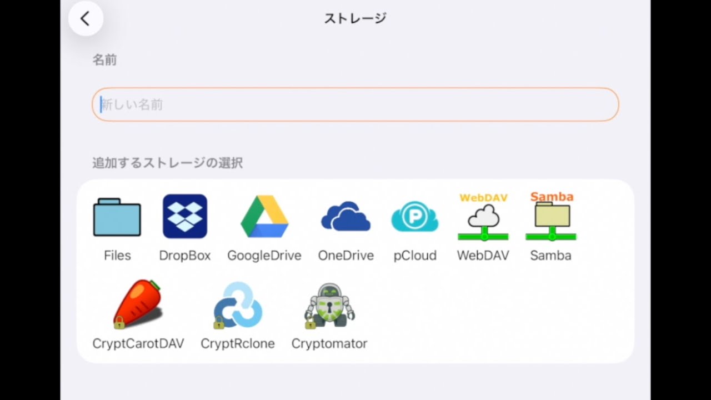Viewport: 711px width, 400px height.
Task: Choose the Samba network folder icon
Action: pyautogui.click(x=551, y=216)
